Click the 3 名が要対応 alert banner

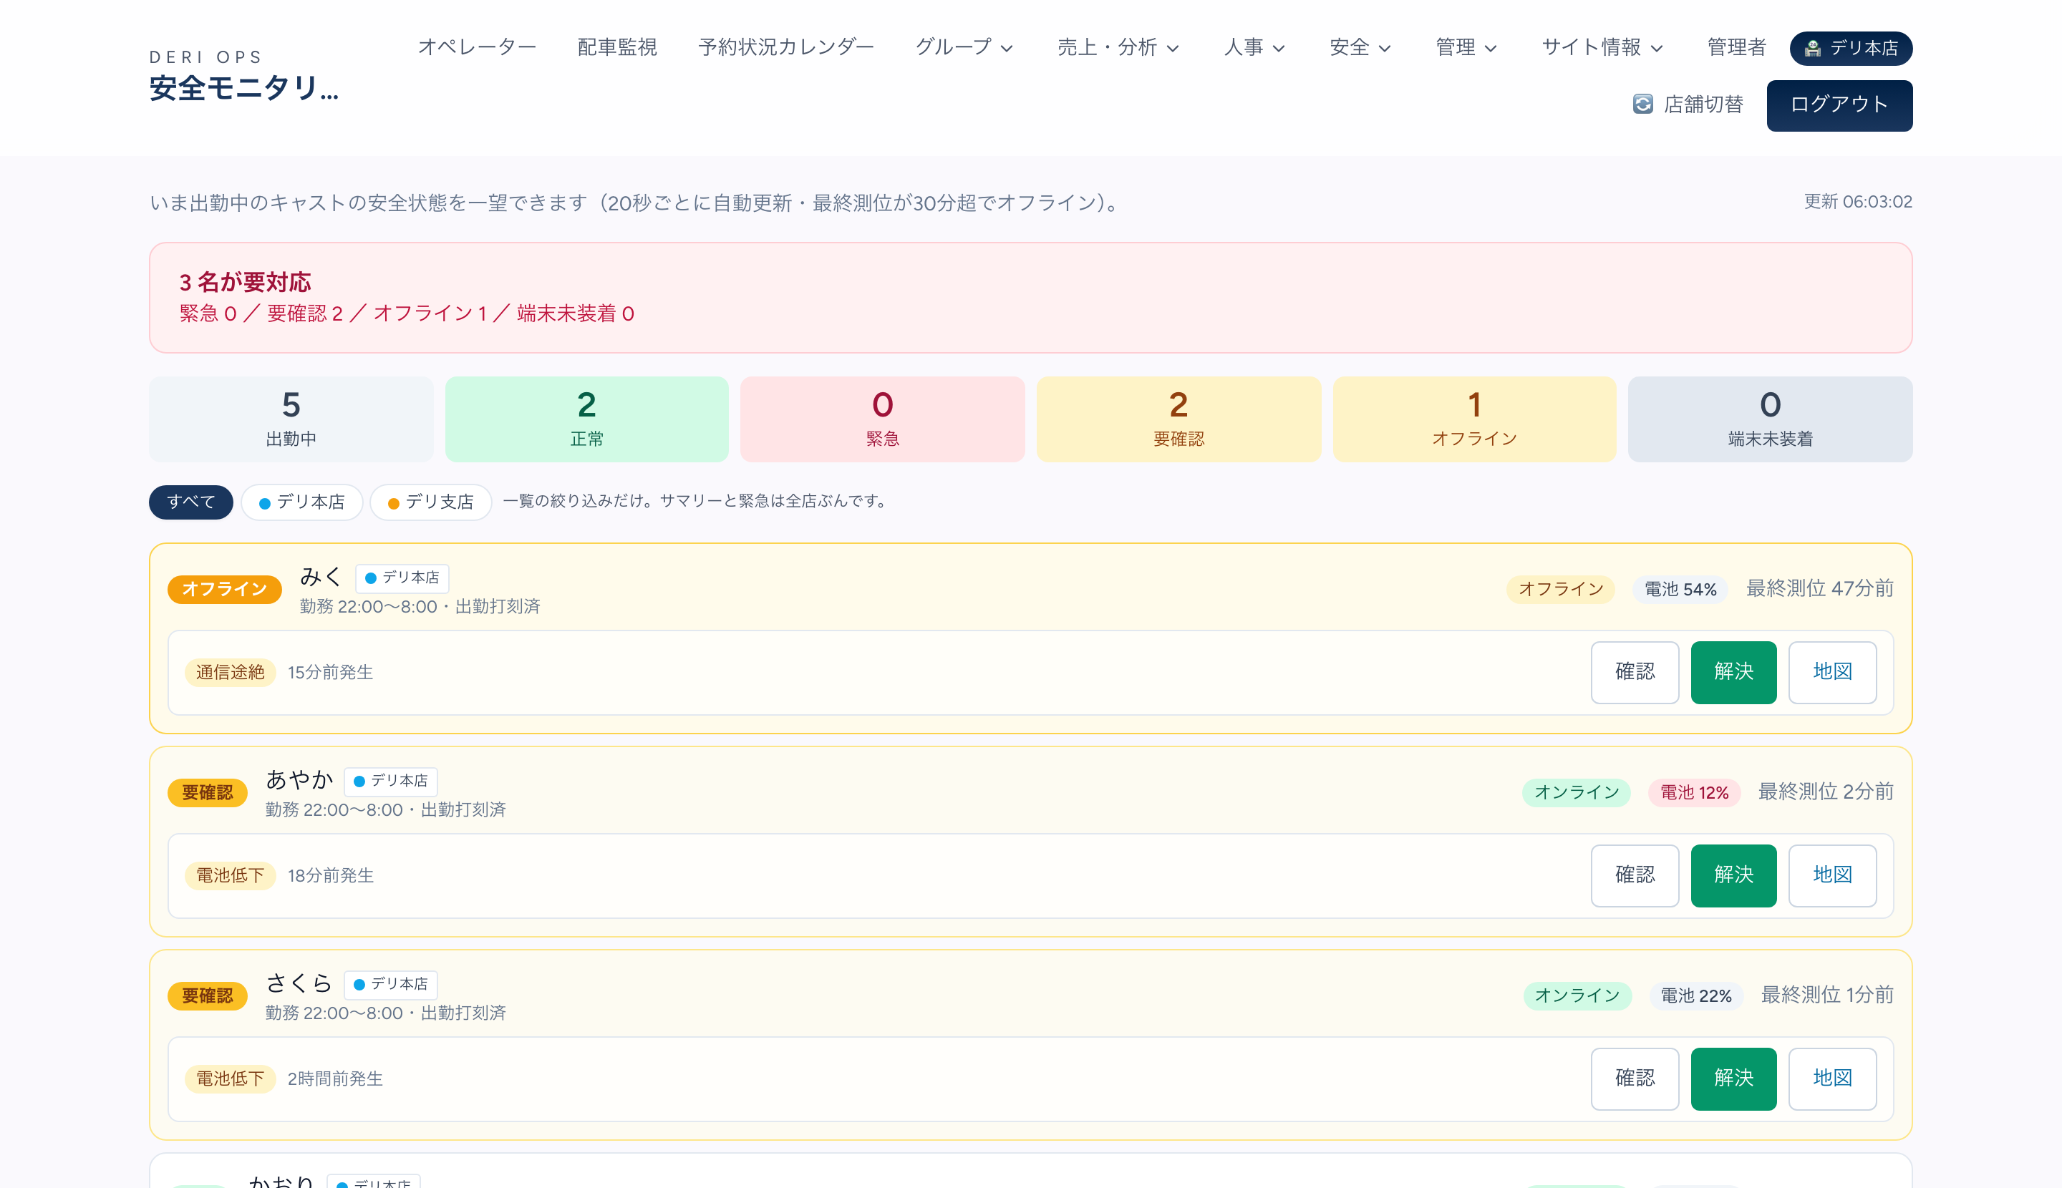coord(1030,298)
